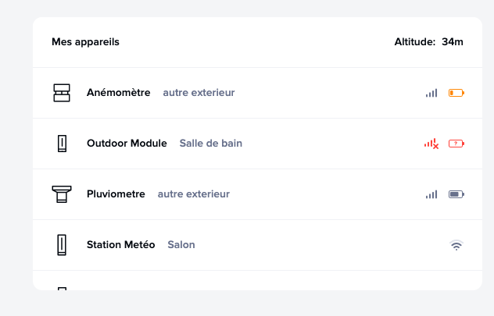Click the Pluviometre battery icon

[456, 194]
